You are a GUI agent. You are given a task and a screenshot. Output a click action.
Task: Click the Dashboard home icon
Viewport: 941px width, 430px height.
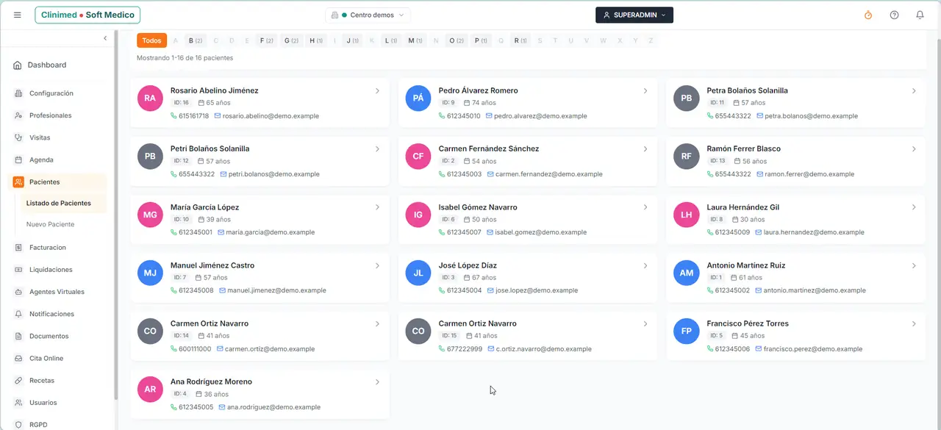coord(18,65)
